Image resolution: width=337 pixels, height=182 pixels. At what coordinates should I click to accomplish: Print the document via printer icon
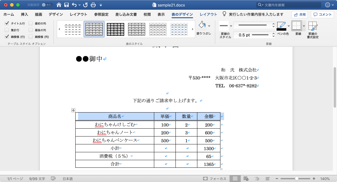pos(93,5)
